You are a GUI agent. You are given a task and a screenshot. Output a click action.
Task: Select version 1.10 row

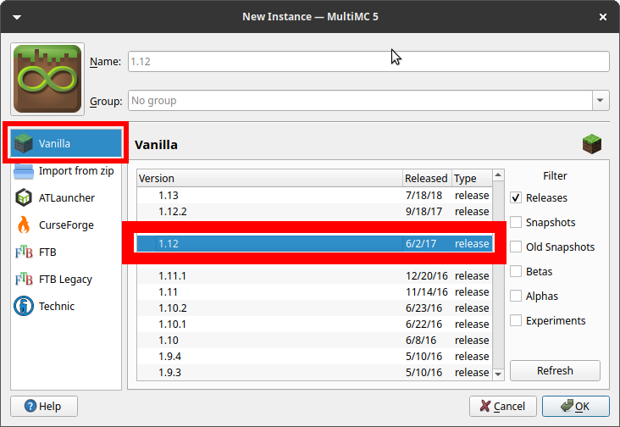[315, 341]
